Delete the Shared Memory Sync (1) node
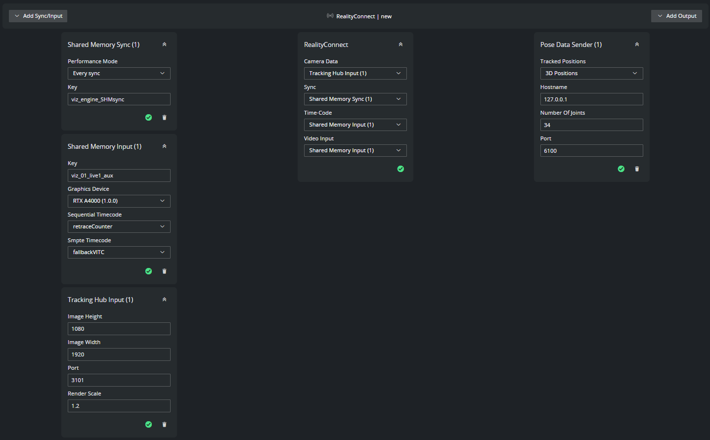This screenshot has height=440, width=710. pyautogui.click(x=164, y=118)
